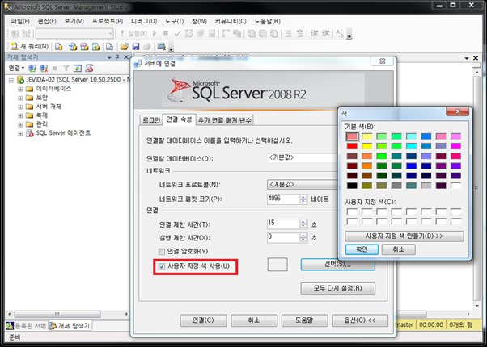
Task: Open a Database Engine Query from toolbar
Action: 59,47
